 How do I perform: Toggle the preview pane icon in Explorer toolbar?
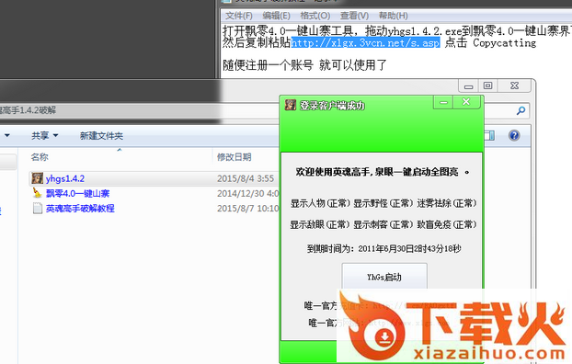(x=489, y=136)
